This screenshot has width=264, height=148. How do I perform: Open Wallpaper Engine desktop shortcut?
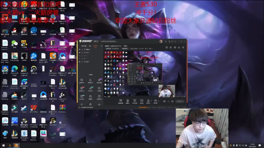click(x=24, y=136)
